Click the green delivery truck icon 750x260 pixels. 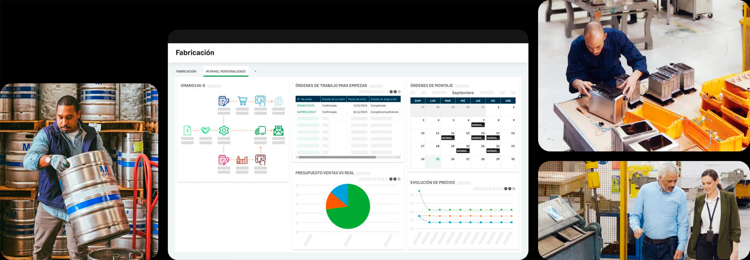click(x=260, y=131)
